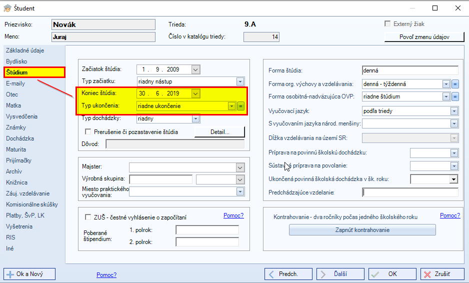
Task: Open the Koniec štúdia date dropdown
Action: click(195, 93)
